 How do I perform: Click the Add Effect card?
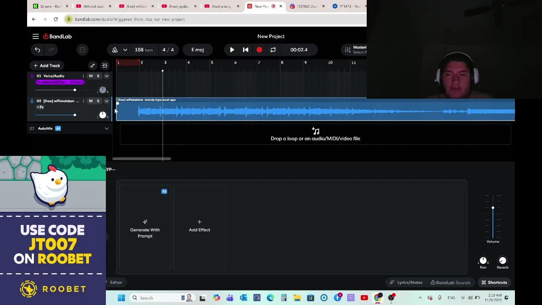[x=199, y=227]
